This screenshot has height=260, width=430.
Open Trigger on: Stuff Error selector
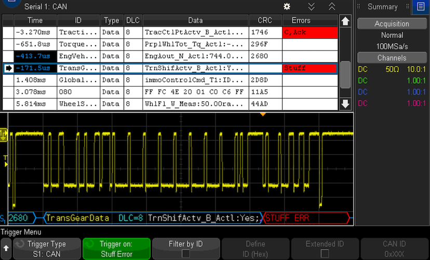click(116, 249)
